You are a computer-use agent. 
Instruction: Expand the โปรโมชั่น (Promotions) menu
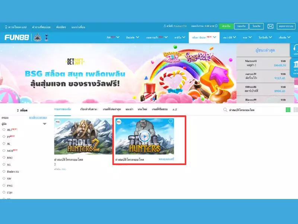coord(265,37)
